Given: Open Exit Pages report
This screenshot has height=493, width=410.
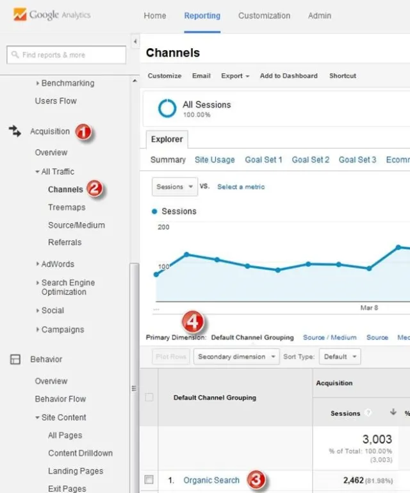Looking at the screenshot, I should tap(67, 489).
